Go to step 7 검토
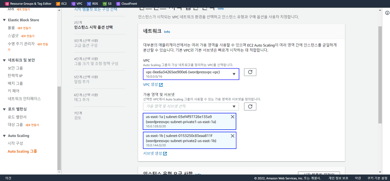Viewport: 390px width, 181px height. click(x=78, y=118)
